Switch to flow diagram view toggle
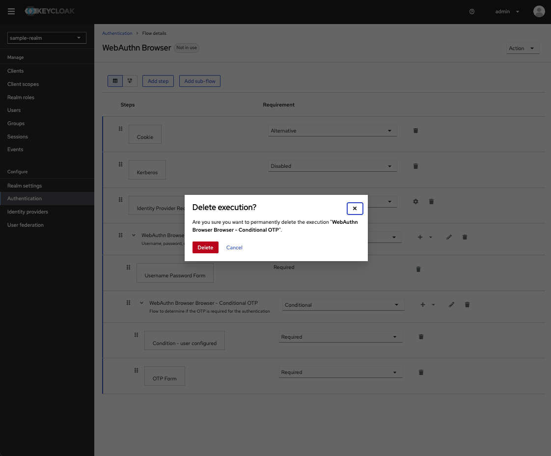 (x=130, y=81)
